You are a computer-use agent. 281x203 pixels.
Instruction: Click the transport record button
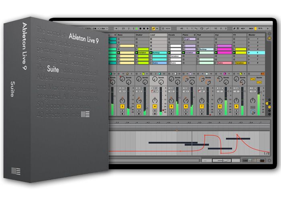(143, 28)
